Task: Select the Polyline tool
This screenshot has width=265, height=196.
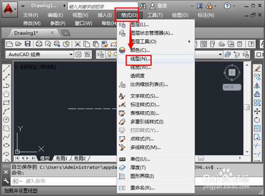Action: tap(6, 86)
